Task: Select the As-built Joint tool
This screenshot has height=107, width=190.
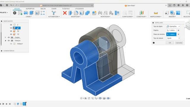Action: (111, 13)
